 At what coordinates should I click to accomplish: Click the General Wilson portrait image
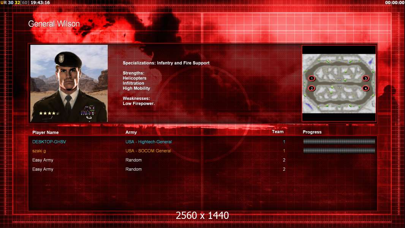coord(69,83)
